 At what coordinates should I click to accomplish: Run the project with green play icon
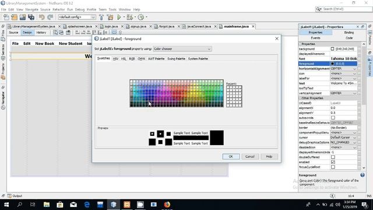pos(119,17)
